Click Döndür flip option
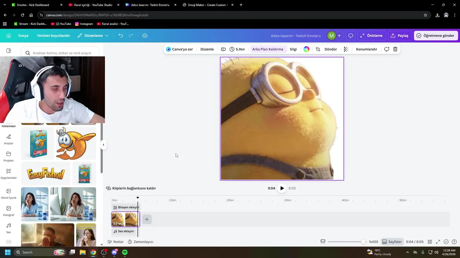This screenshot has height=258, width=460. [x=331, y=49]
